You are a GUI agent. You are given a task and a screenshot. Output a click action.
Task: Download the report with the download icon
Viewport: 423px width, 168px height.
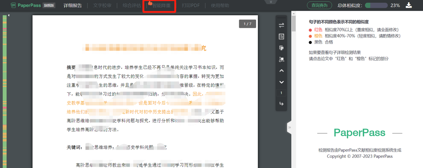click(x=409, y=5)
